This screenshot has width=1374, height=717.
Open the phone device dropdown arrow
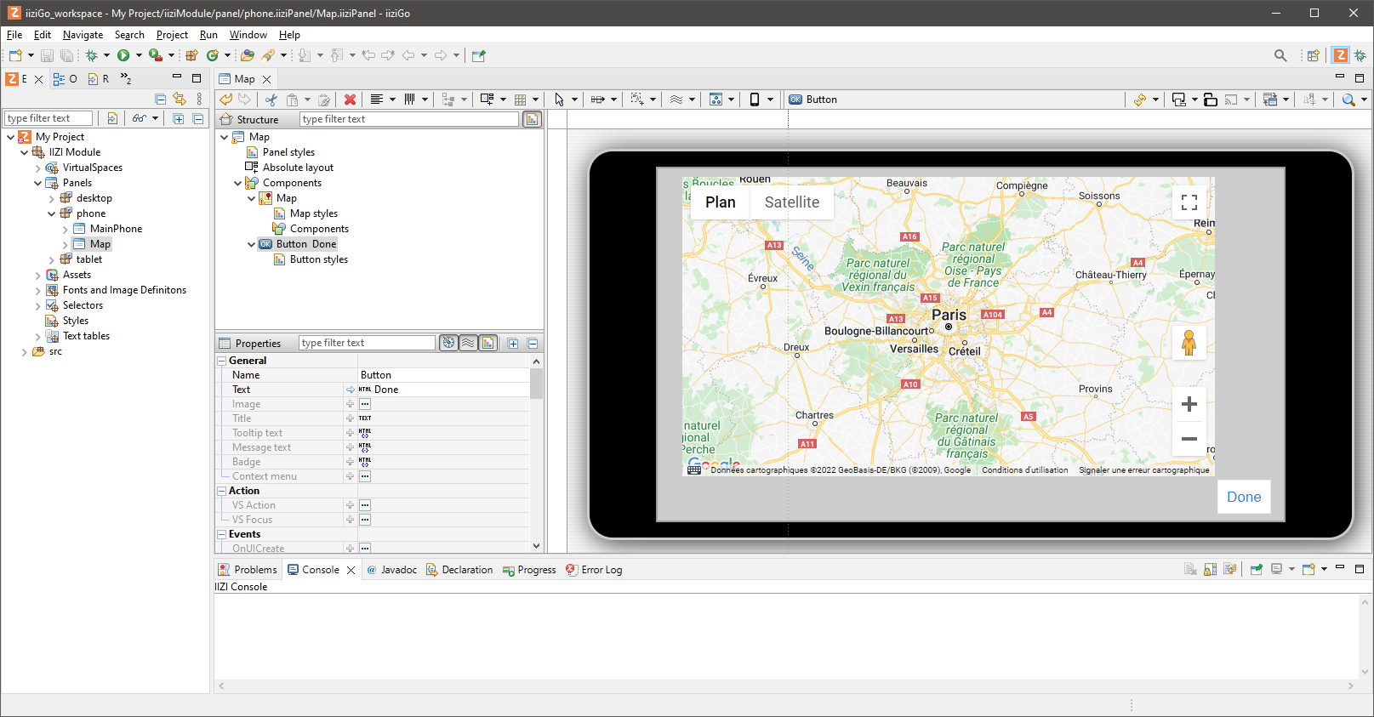(770, 100)
